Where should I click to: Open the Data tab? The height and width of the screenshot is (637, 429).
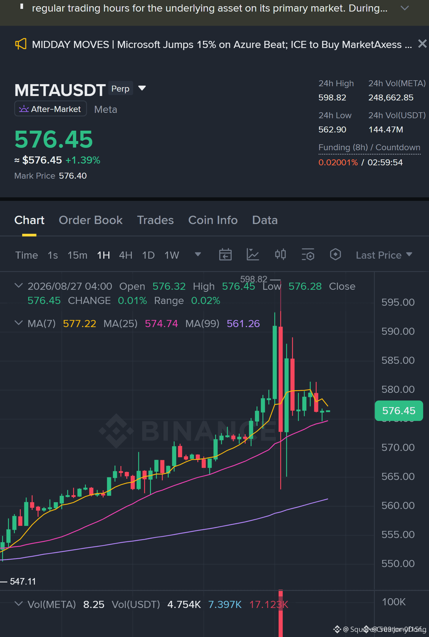coord(265,220)
